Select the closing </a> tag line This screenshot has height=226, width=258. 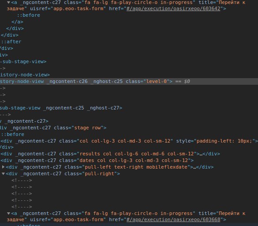[x=17, y=22]
